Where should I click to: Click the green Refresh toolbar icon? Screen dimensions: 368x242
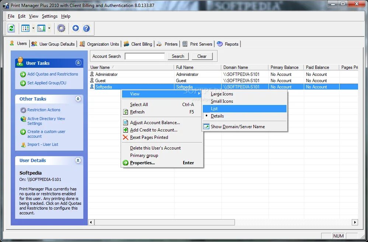point(11,29)
